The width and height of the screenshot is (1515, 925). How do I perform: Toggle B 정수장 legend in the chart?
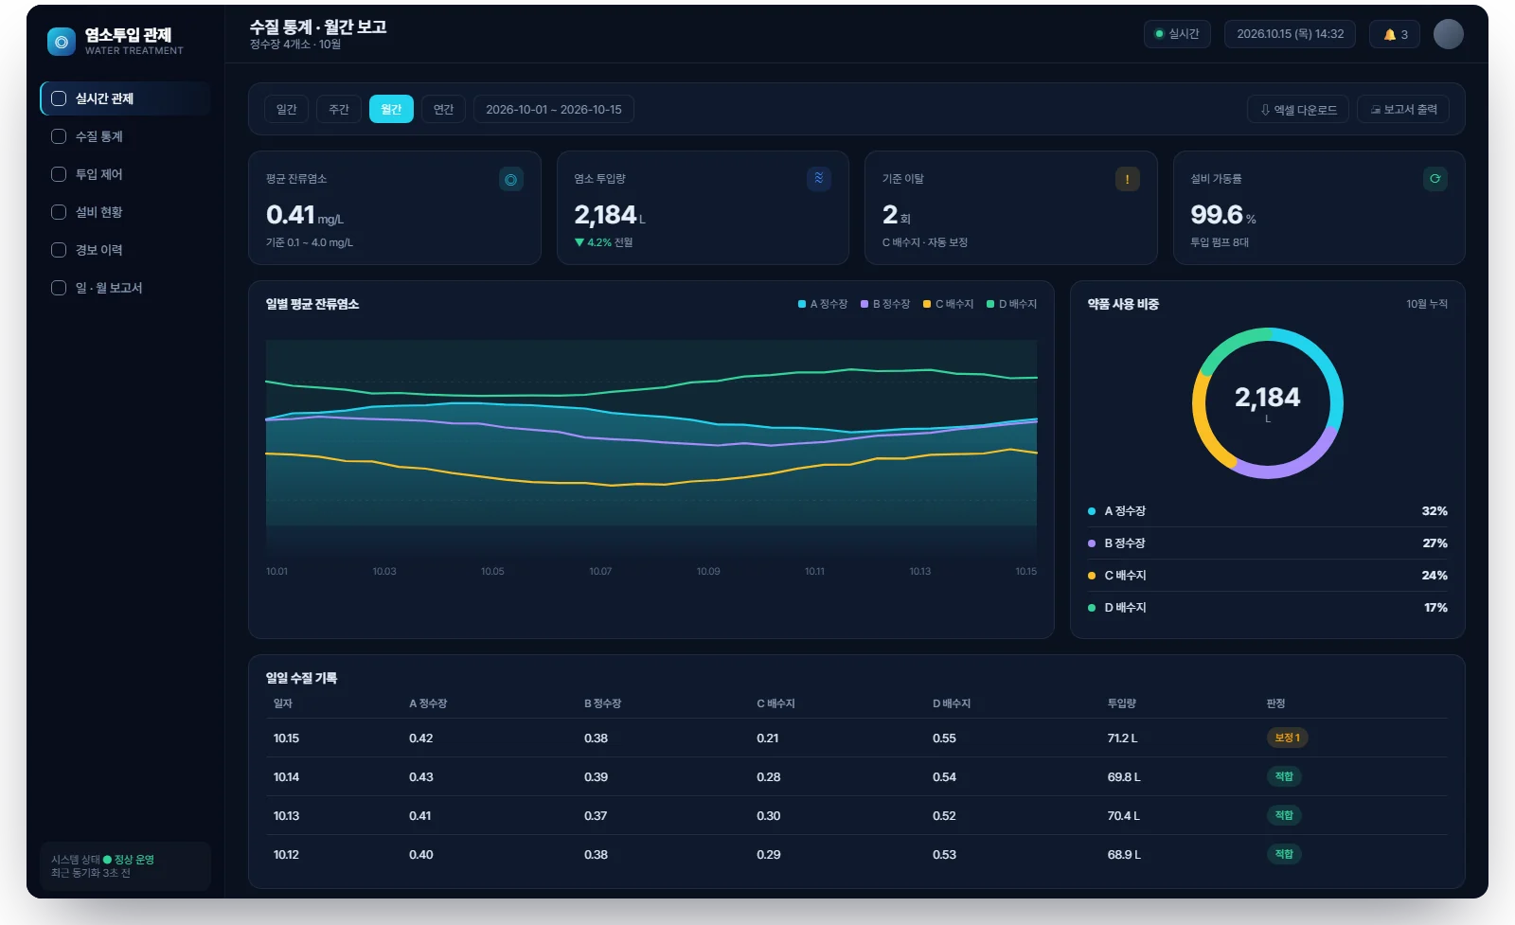pyautogui.click(x=885, y=304)
